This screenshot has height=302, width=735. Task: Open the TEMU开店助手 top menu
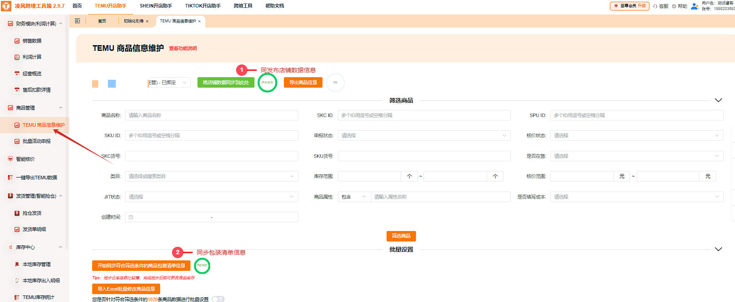pos(111,6)
